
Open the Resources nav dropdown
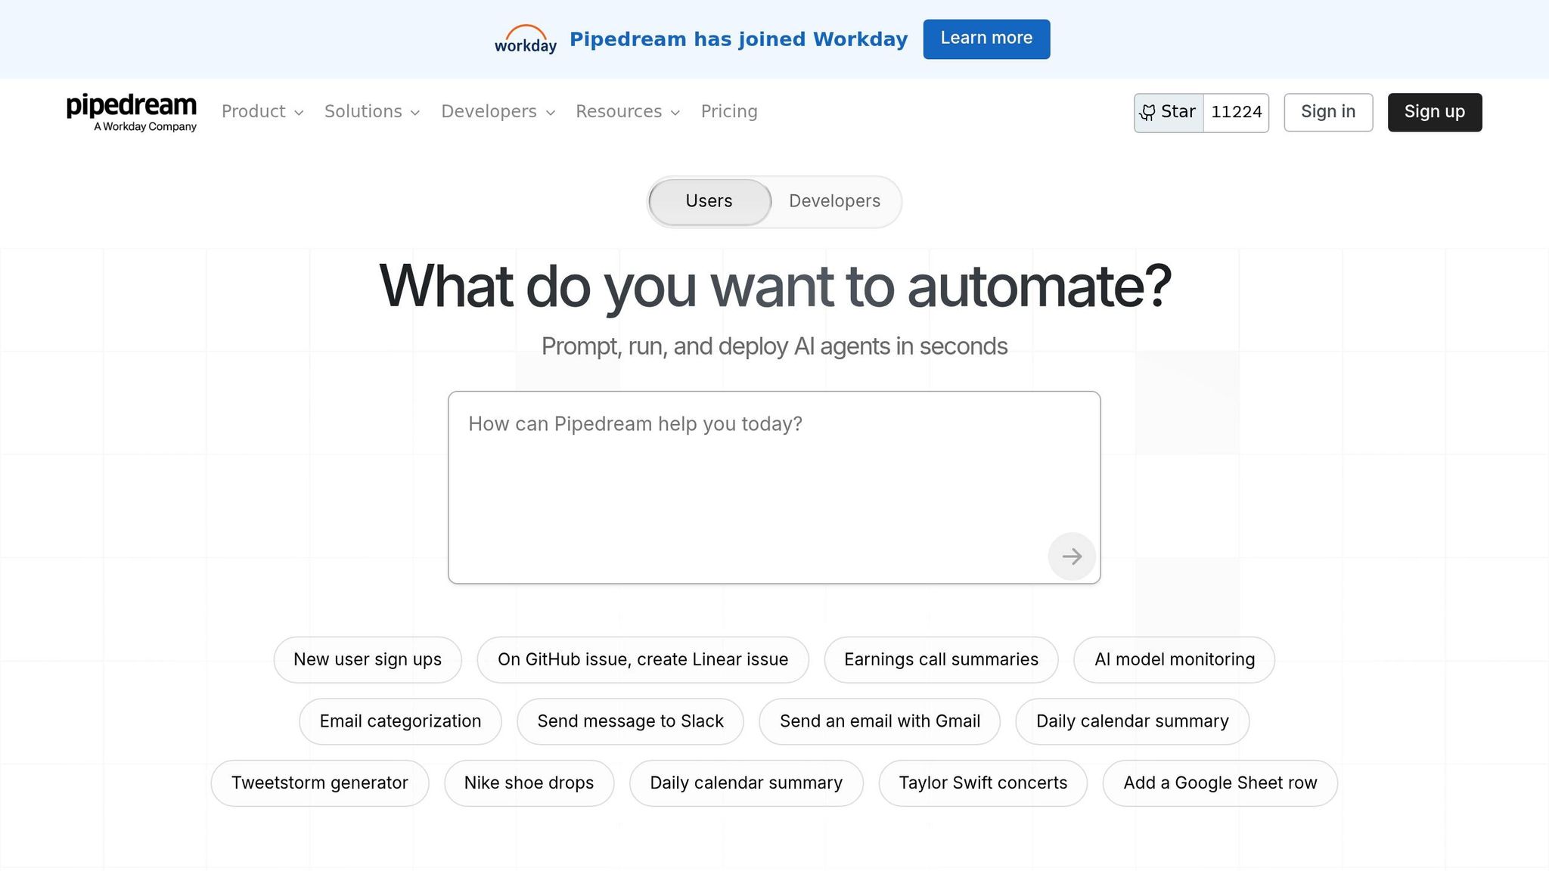point(627,112)
